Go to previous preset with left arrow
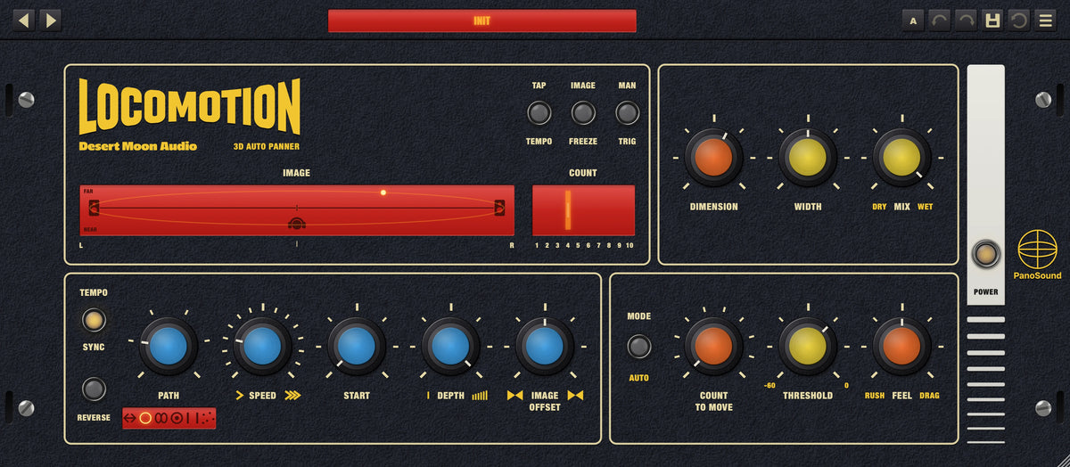This screenshot has height=467, width=1070. pyautogui.click(x=24, y=19)
